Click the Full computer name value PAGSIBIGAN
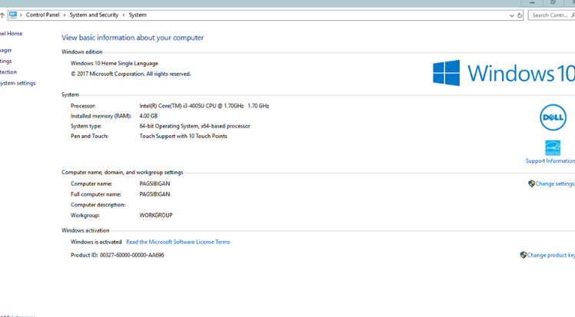Screen dimensions: 575x317 point(155,194)
